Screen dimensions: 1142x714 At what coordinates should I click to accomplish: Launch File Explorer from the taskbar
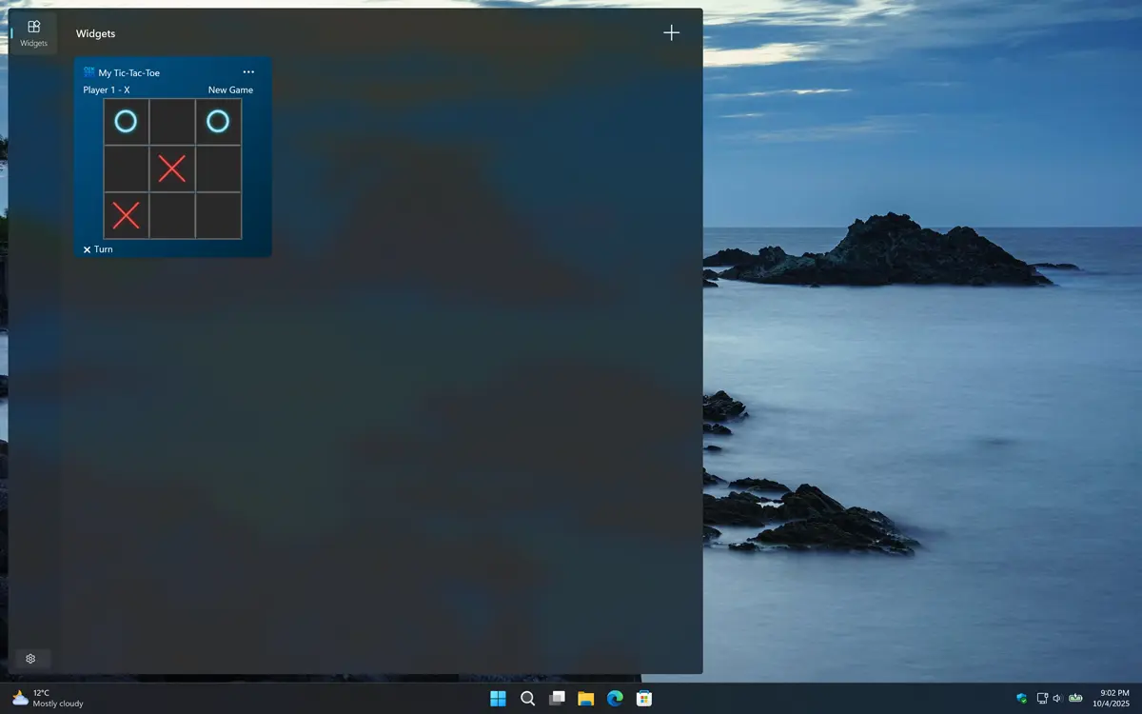point(586,699)
